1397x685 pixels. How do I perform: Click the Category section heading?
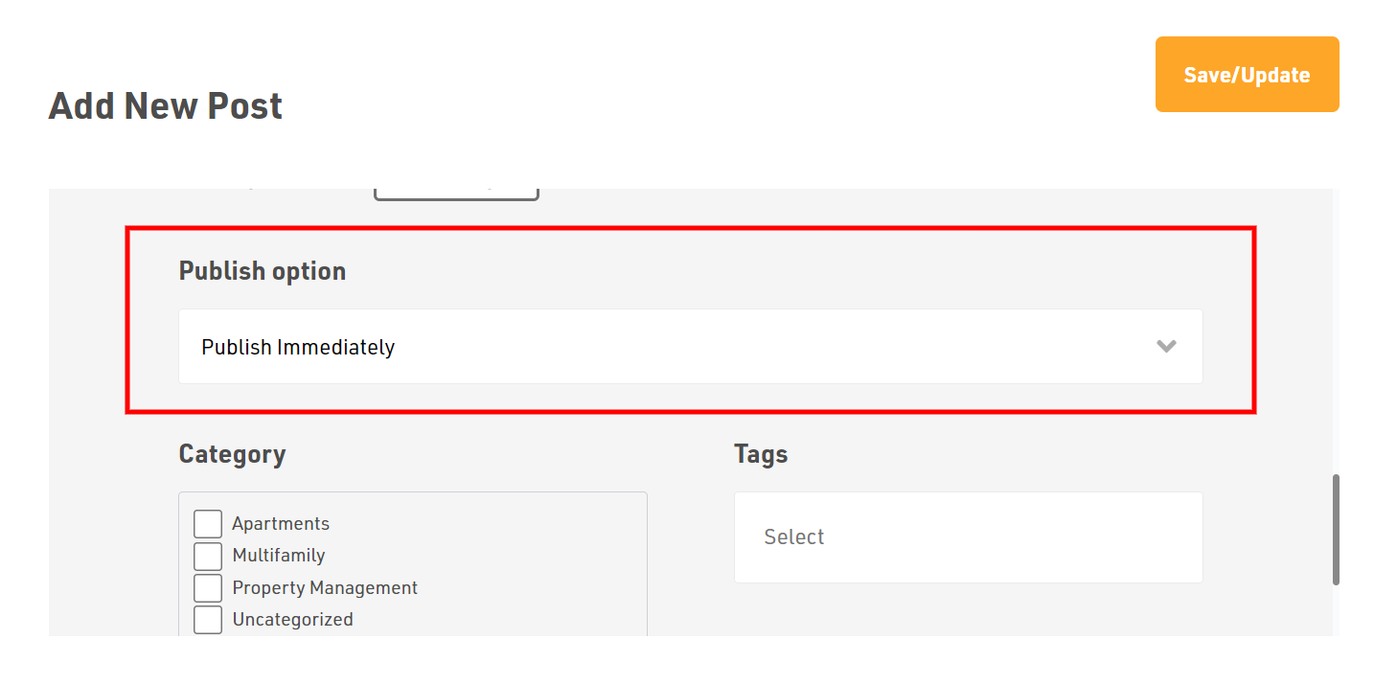pyautogui.click(x=232, y=454)
